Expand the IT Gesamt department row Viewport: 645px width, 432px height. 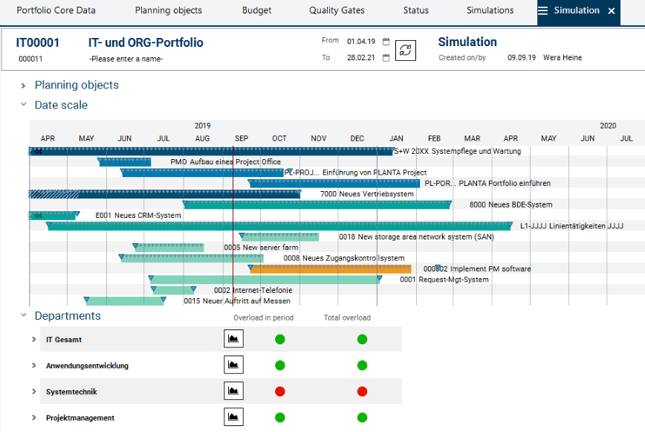pyautogui.click(x=34, y=340)
